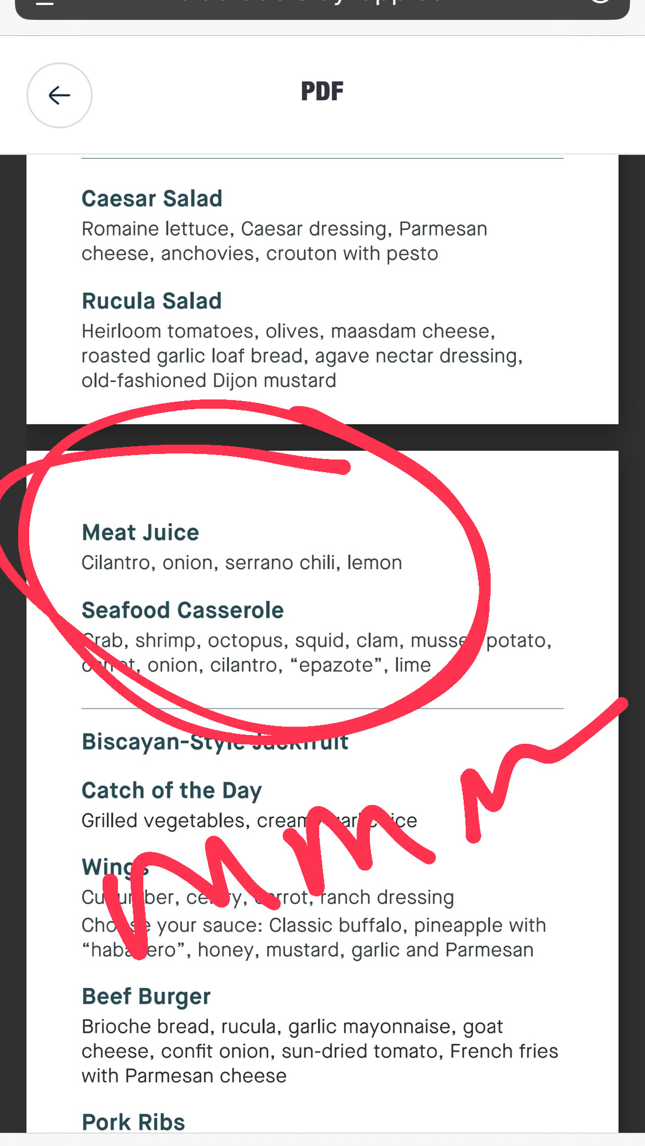Tap the Seafood Casserole ingredients text
Image resolution: width=645 pixels, height=1146 pixels.
(316, 653)
